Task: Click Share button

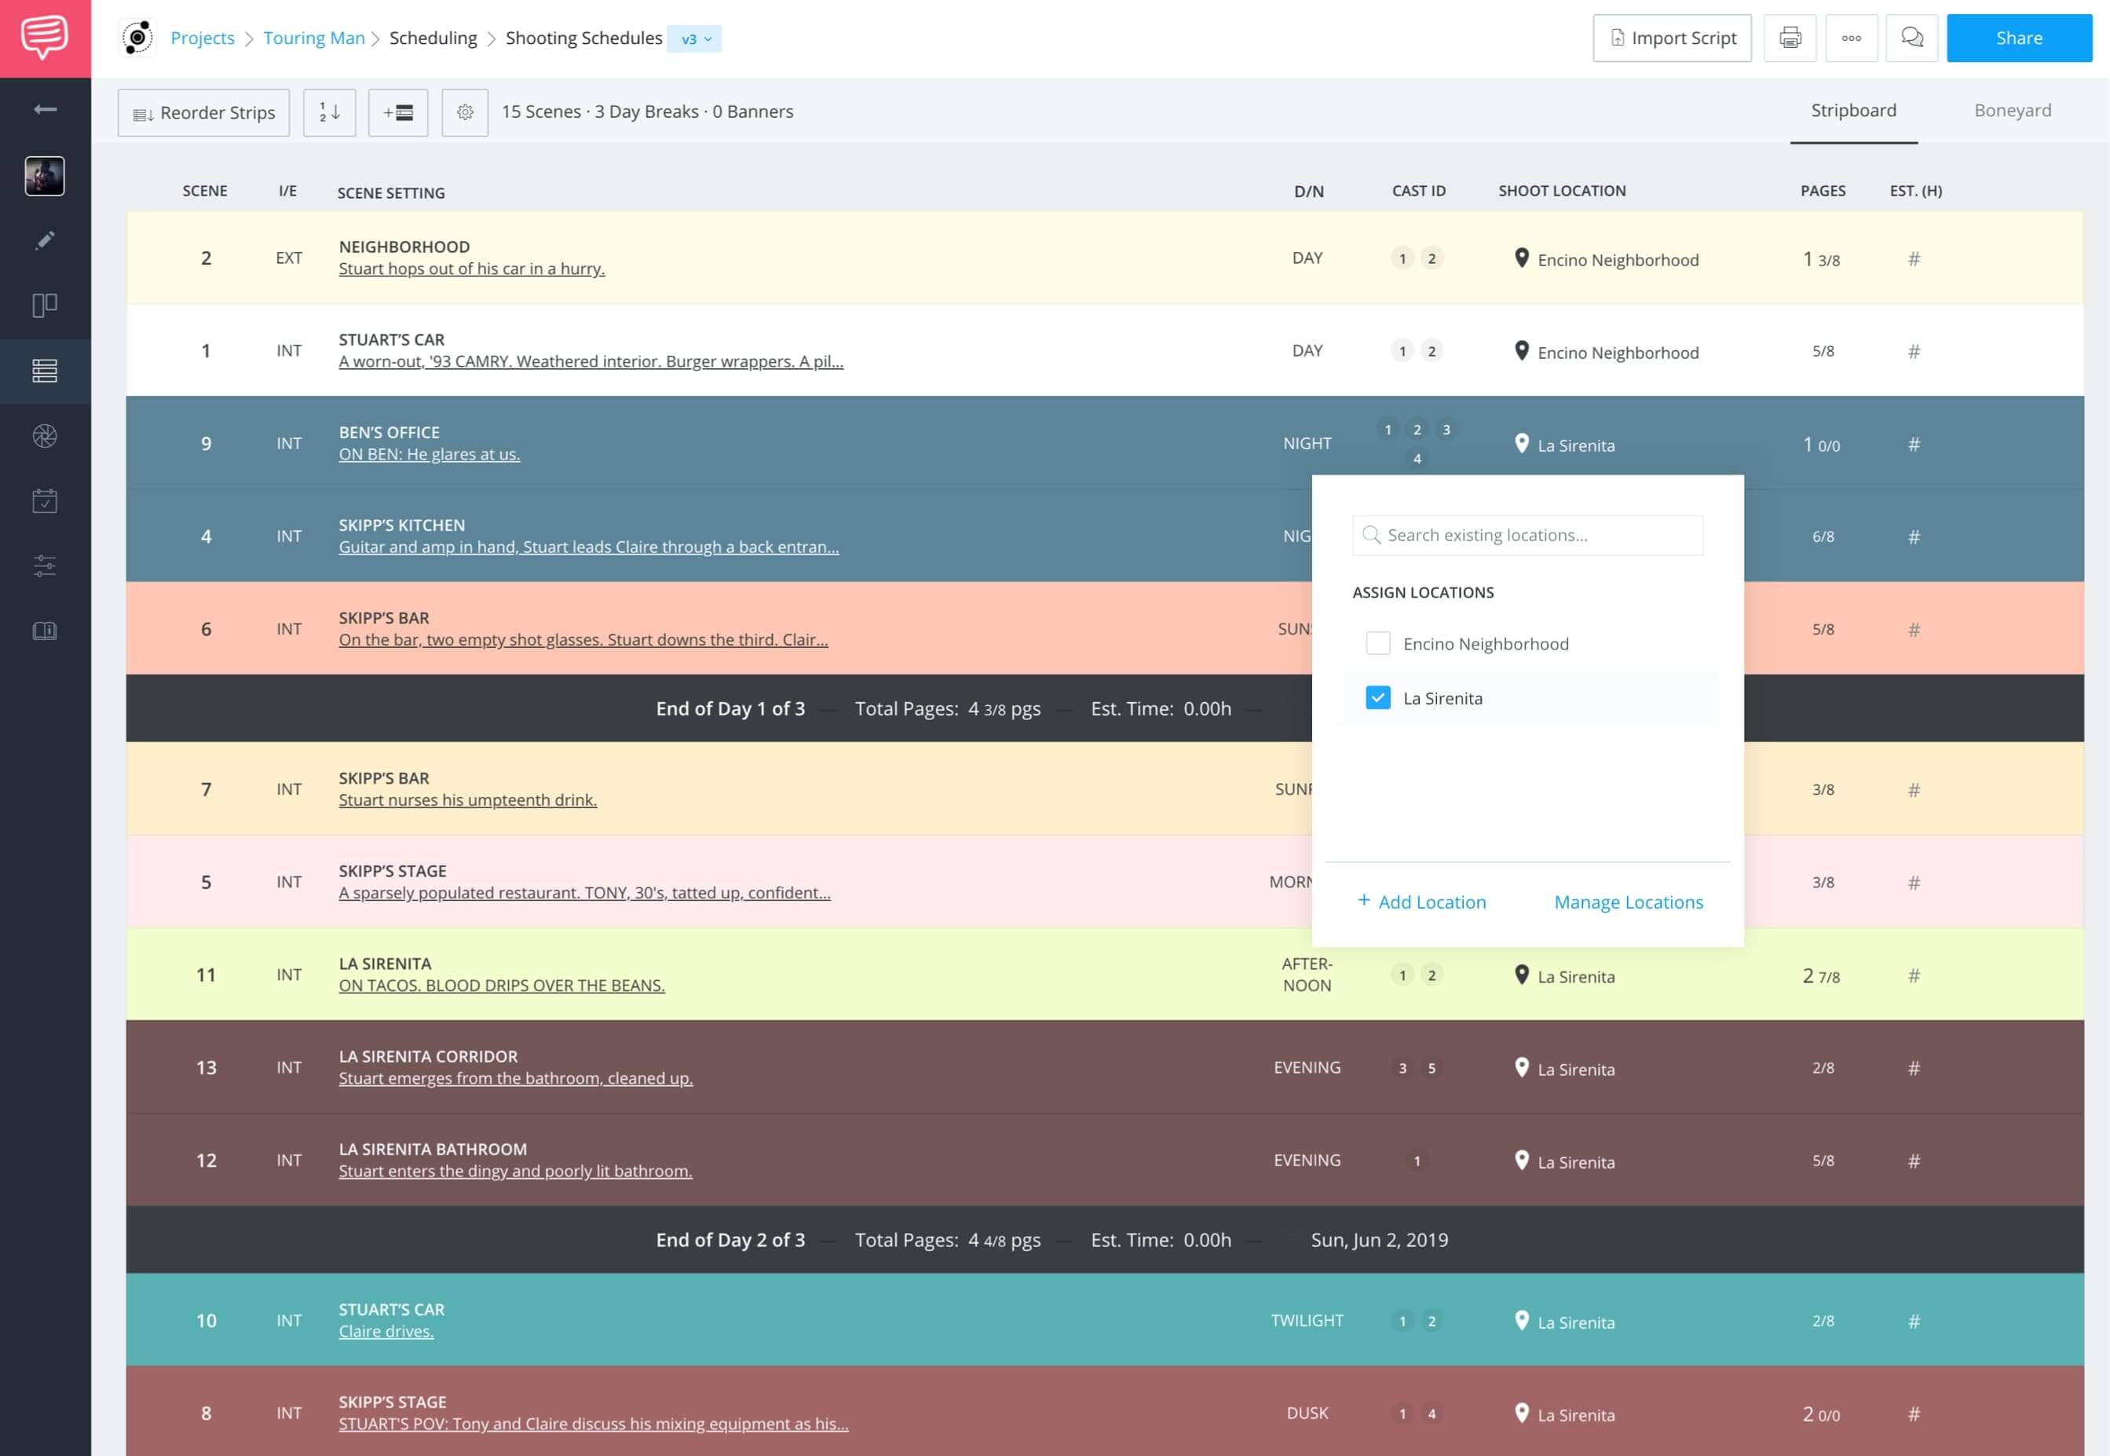Action: tap(2019, 37)
